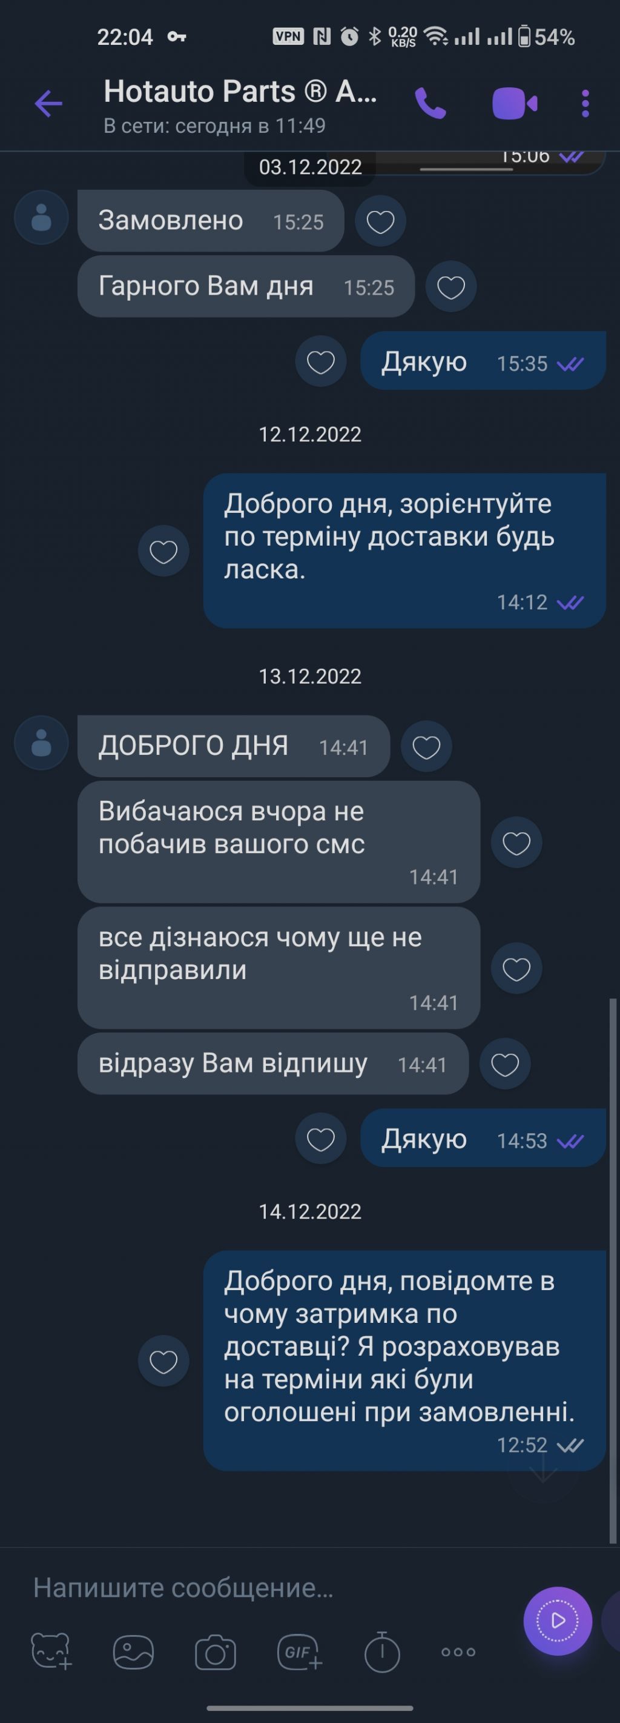This screenshot has width=620, height=1723.
Task: Open more attachment options (three dots)
Action: click(458, 1652)
